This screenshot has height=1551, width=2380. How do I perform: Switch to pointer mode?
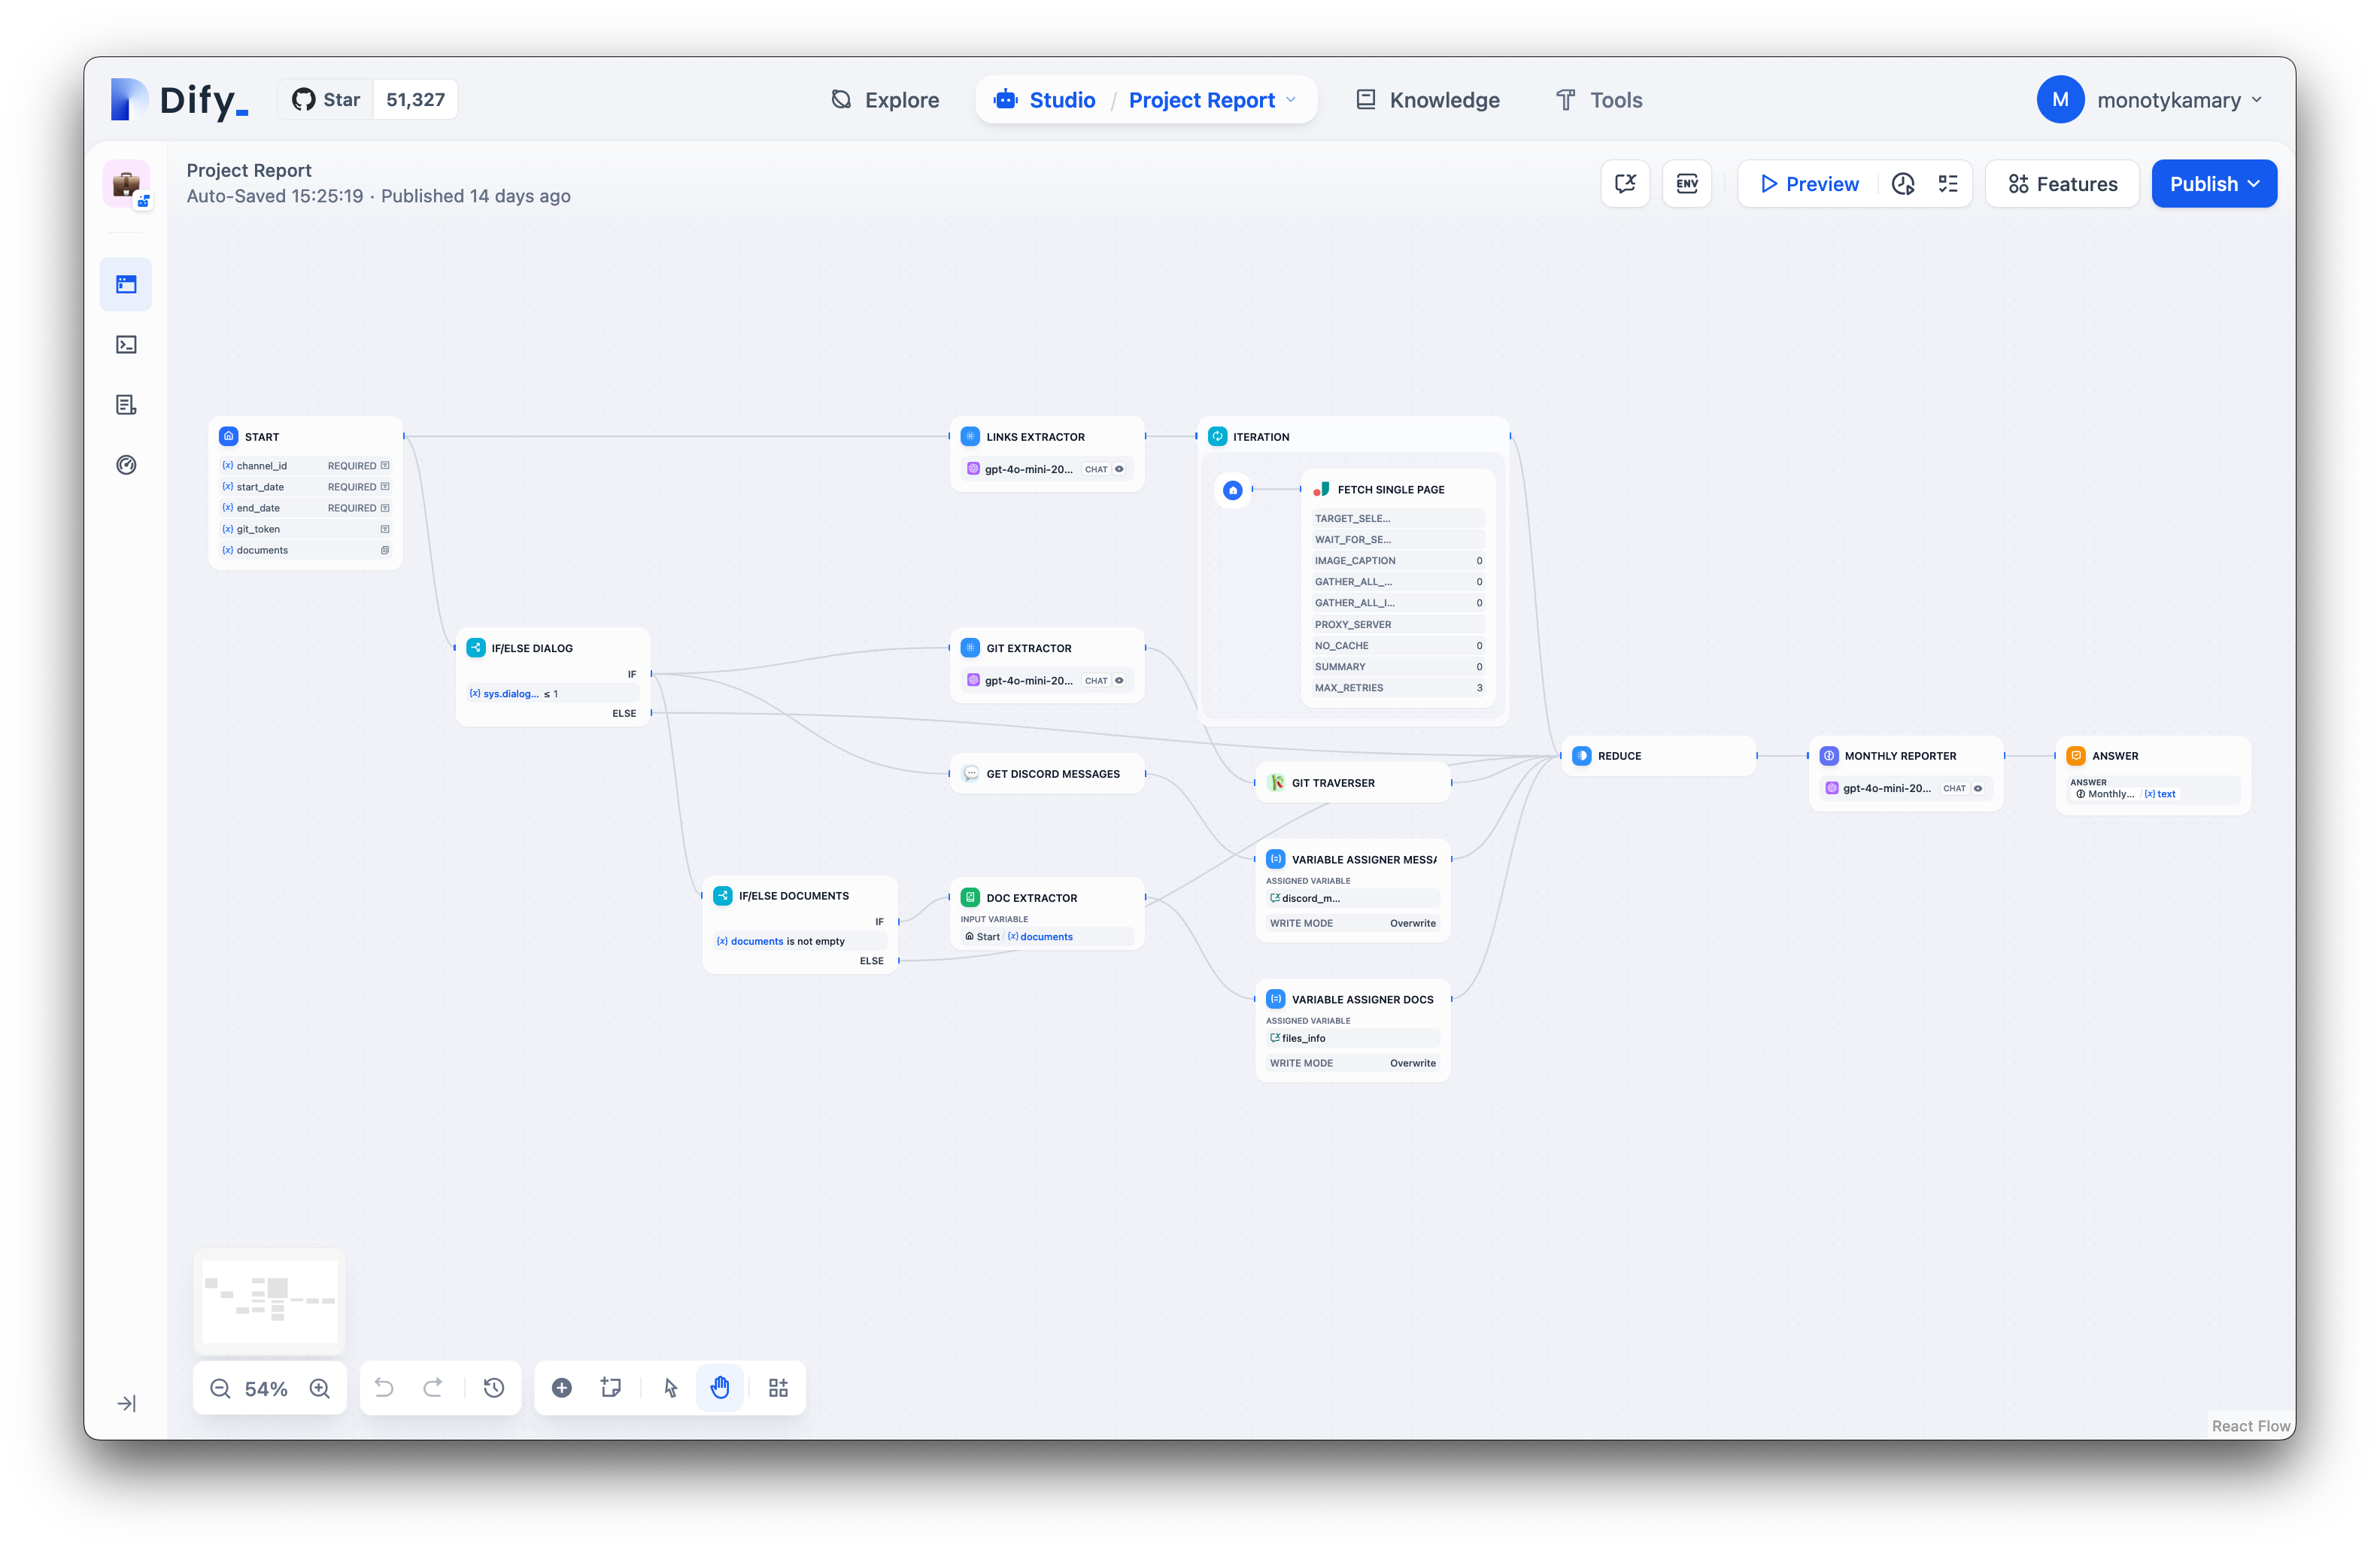[671, 1388]
